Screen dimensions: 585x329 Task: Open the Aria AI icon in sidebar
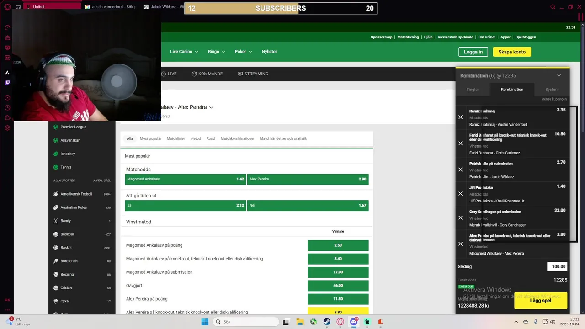coord(7,73)
